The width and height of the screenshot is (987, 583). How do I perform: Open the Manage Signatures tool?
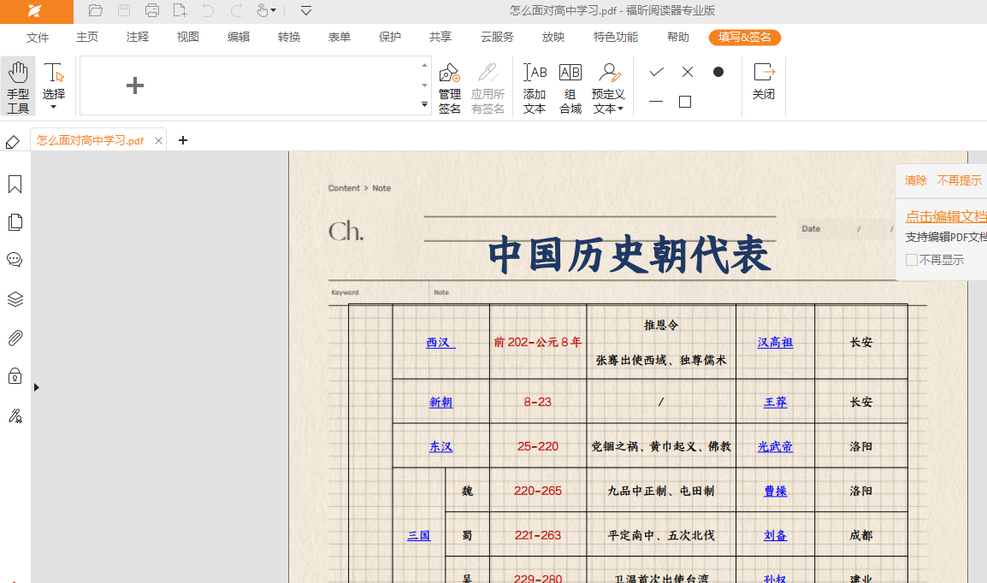point(450,86)
